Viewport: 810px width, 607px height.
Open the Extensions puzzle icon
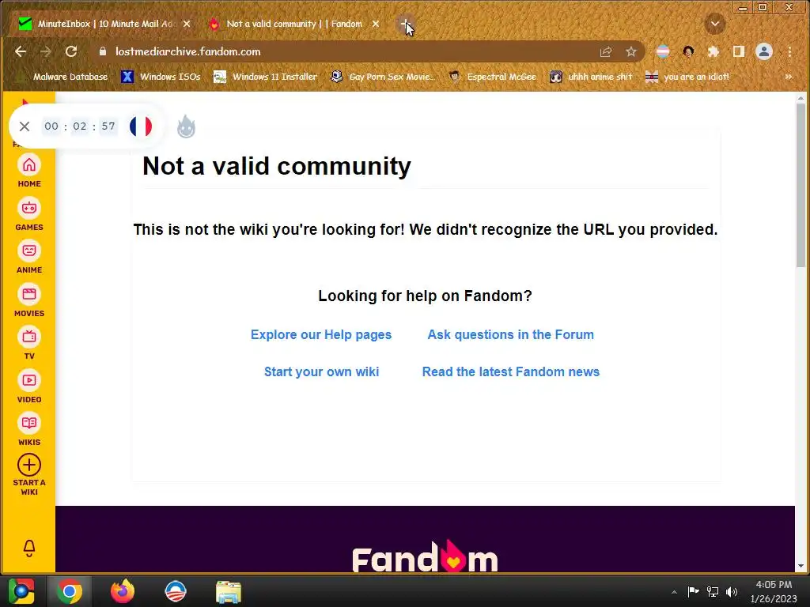(713, 51)
